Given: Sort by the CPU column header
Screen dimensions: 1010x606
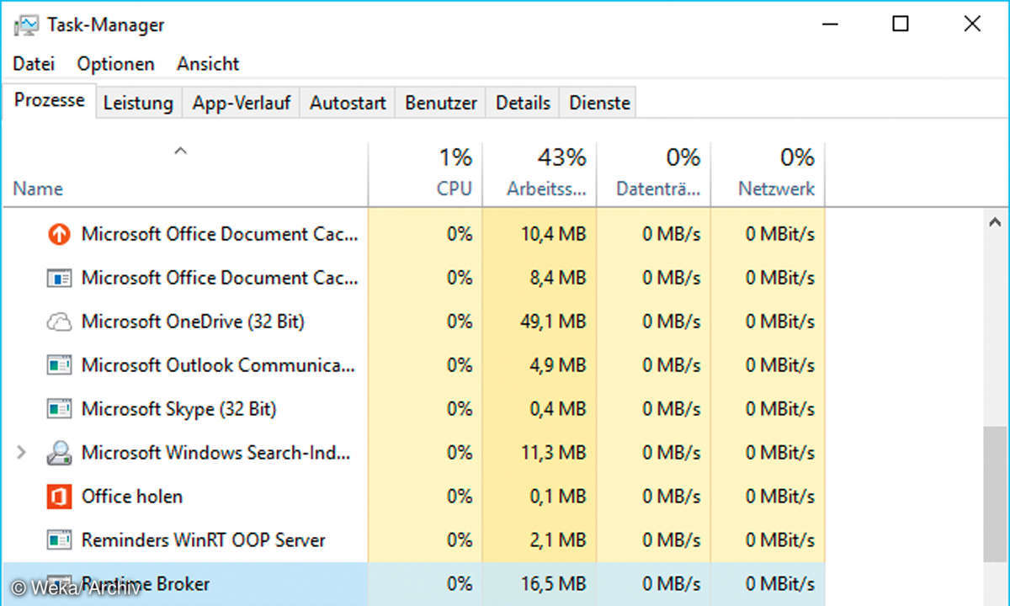Looking at the screenshot, I should (426, 173).
